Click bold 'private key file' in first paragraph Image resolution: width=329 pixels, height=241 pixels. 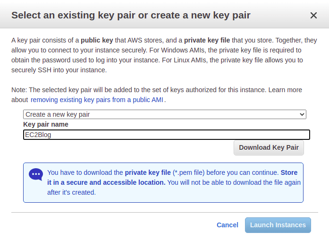click(207, 40)
